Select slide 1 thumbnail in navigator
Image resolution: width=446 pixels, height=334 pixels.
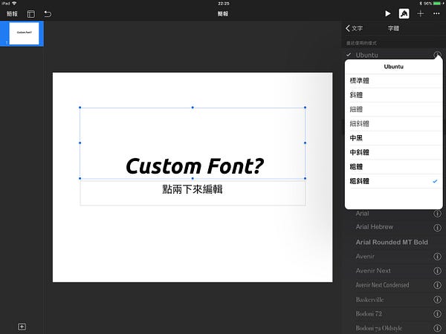point(25,33)
